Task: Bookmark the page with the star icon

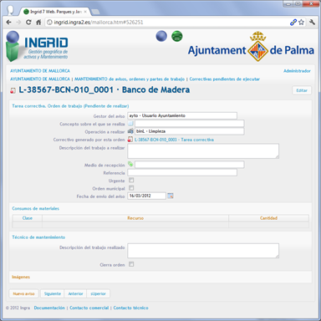Action: (301, 23)
